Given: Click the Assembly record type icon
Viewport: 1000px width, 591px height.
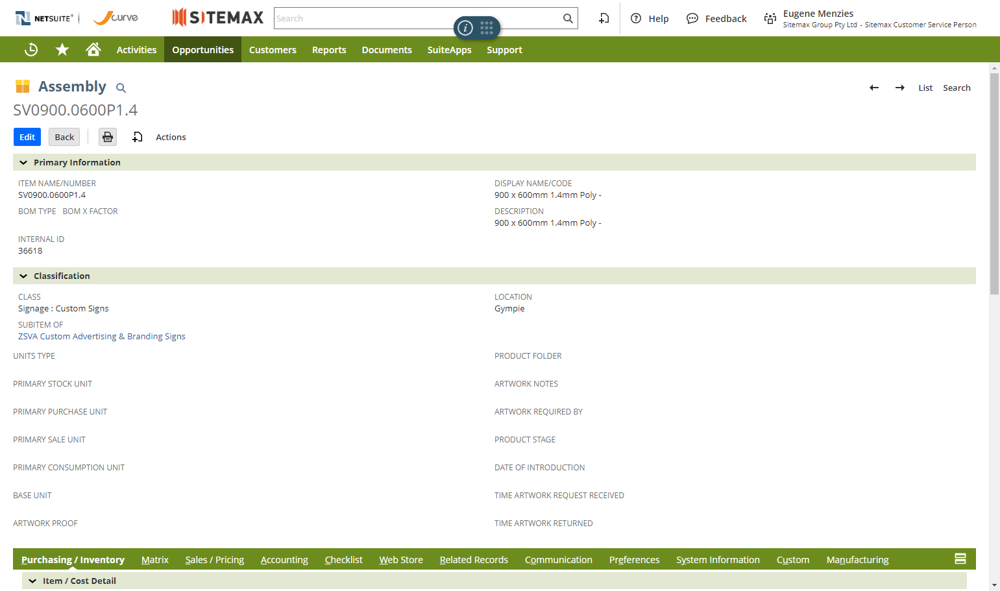Looking at the screenshot, I should [23, 86].
